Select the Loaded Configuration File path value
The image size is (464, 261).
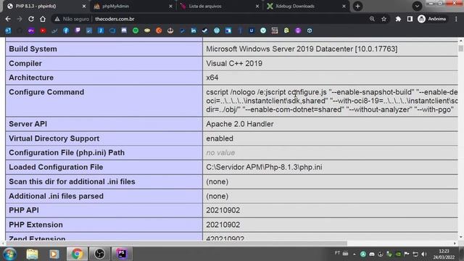(264, 167)
